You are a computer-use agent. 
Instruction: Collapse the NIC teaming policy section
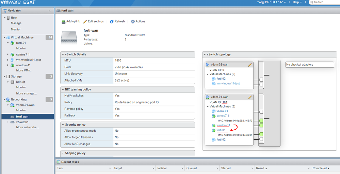(x=63, y=89)
